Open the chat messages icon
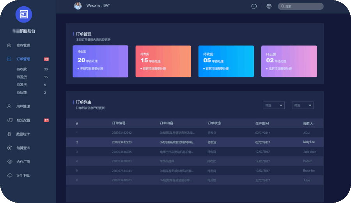The height and width of the screenshot is (203, 351). tap(254, 6)
